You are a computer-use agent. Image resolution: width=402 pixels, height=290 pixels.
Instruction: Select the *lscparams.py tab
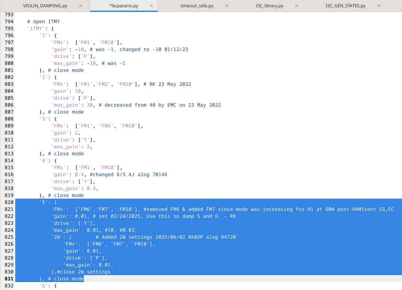pyautogui.click(x=124, y=6)
